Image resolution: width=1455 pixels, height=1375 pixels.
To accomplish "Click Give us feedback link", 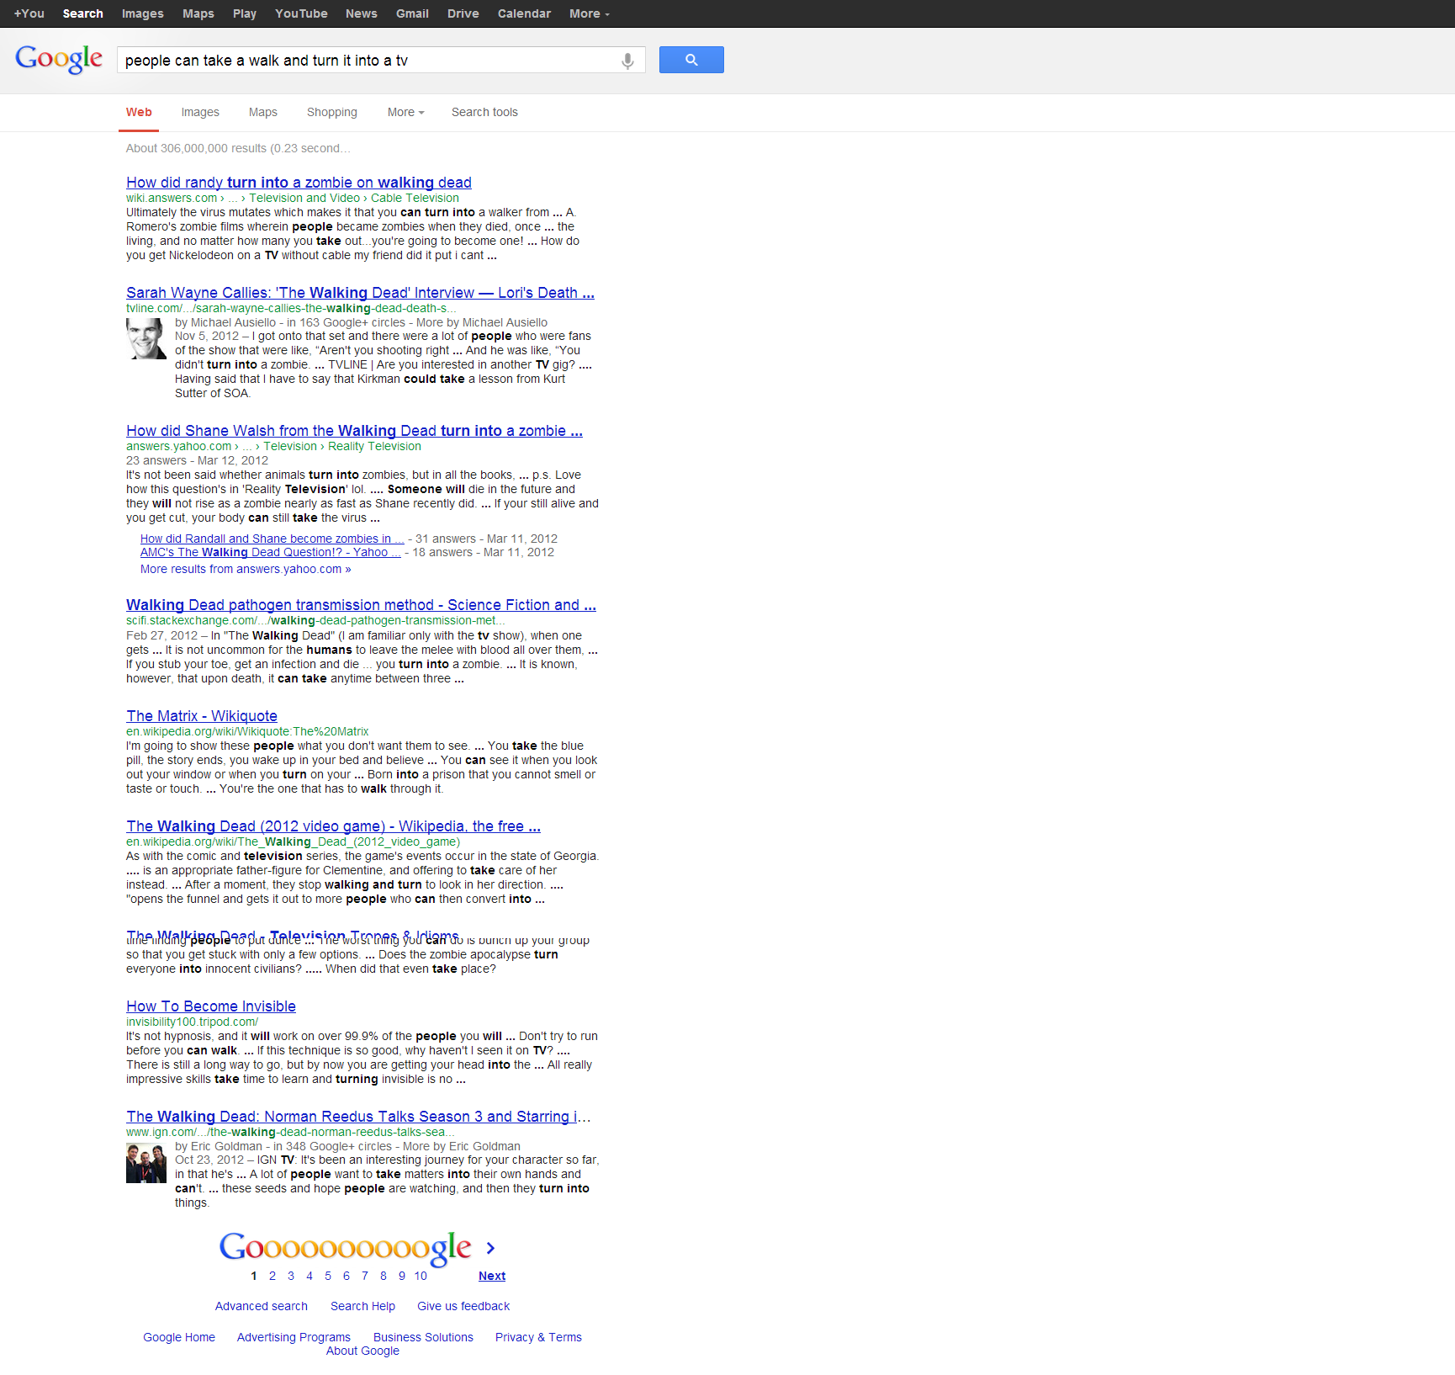I will 463,1306.
